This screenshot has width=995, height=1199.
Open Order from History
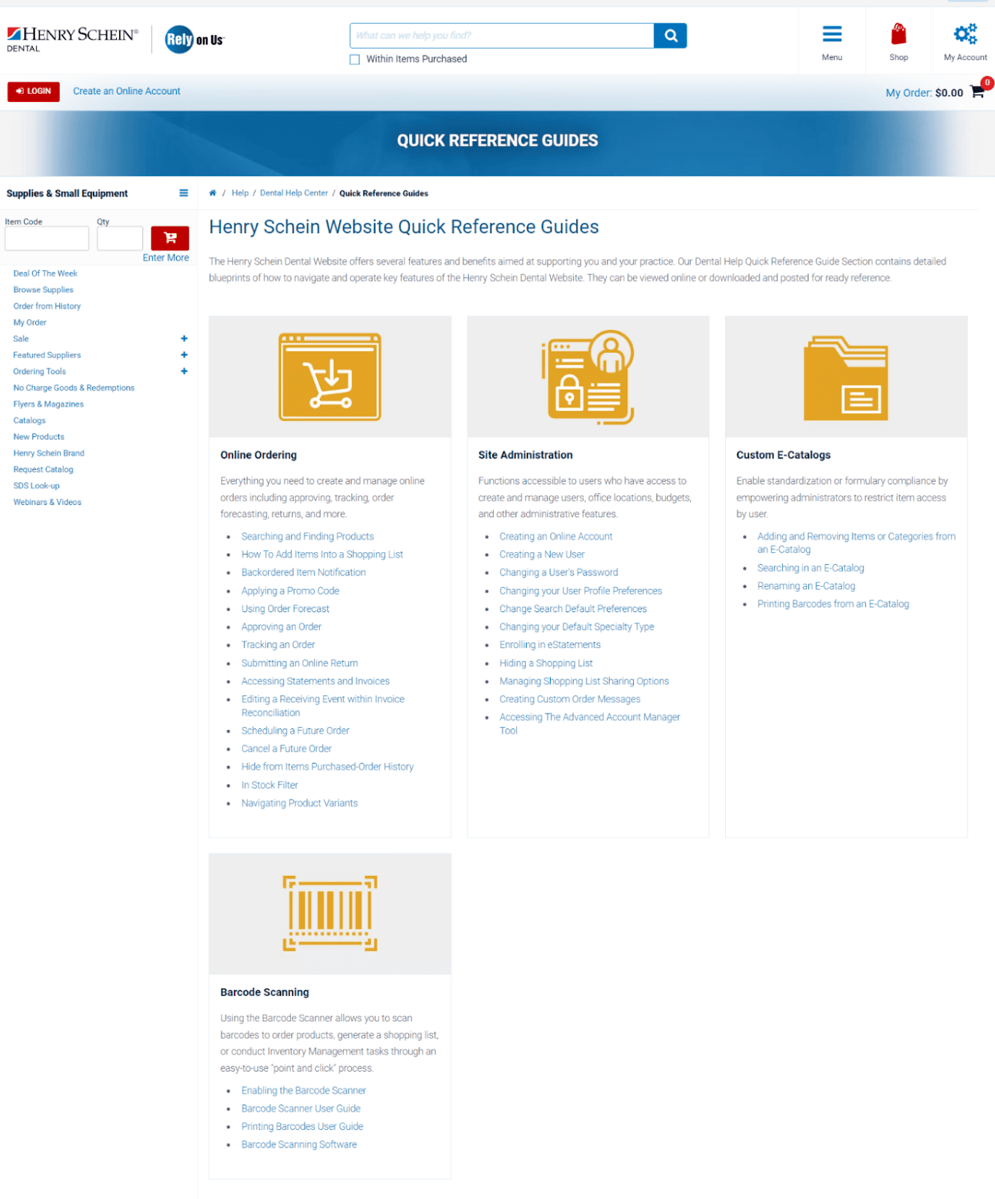46,306
